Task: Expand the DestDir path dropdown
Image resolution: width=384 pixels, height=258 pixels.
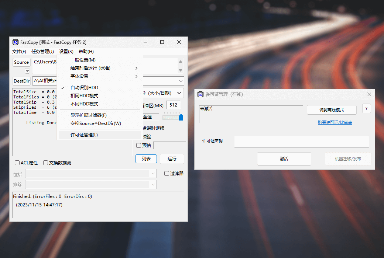Action: tap(181, 81)
